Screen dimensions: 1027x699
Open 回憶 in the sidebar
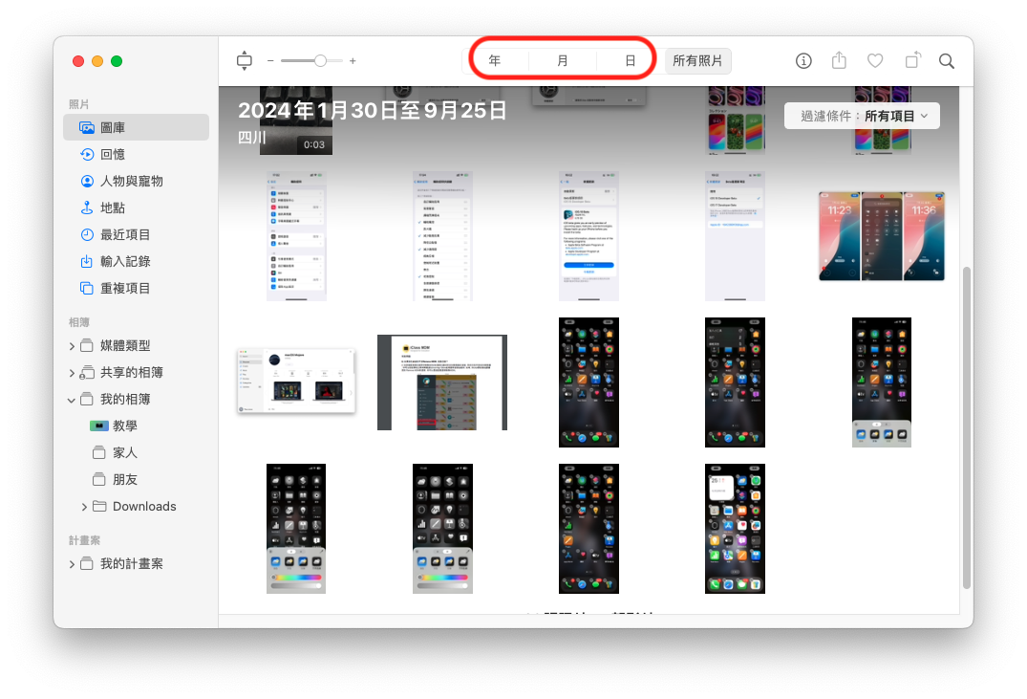[x=137, y=154]
